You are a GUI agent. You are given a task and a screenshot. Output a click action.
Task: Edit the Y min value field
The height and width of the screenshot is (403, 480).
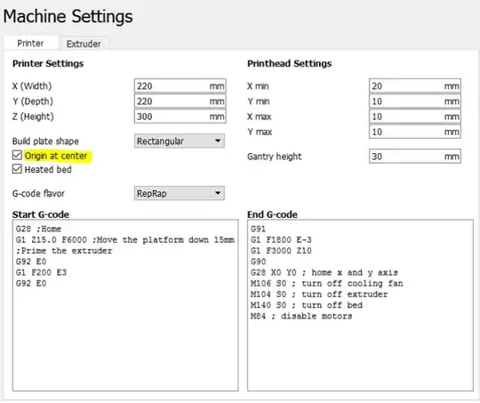tap(415, 101)
